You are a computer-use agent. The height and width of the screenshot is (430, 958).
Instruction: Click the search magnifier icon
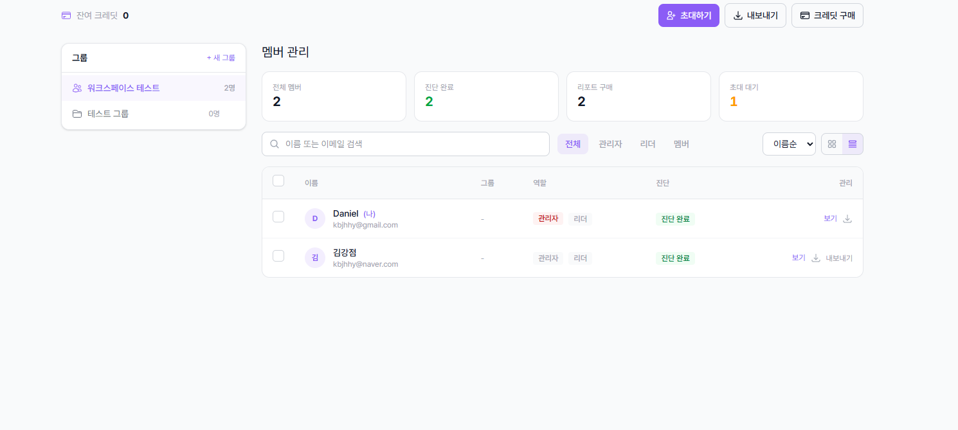(x=274, y=143)
